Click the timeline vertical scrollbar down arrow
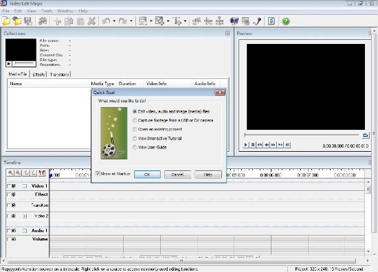 (368, 251)
